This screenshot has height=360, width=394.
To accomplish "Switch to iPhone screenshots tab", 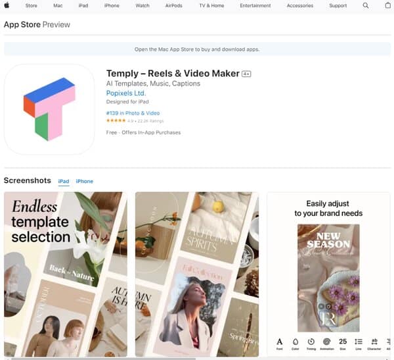I will coord(85,181).
